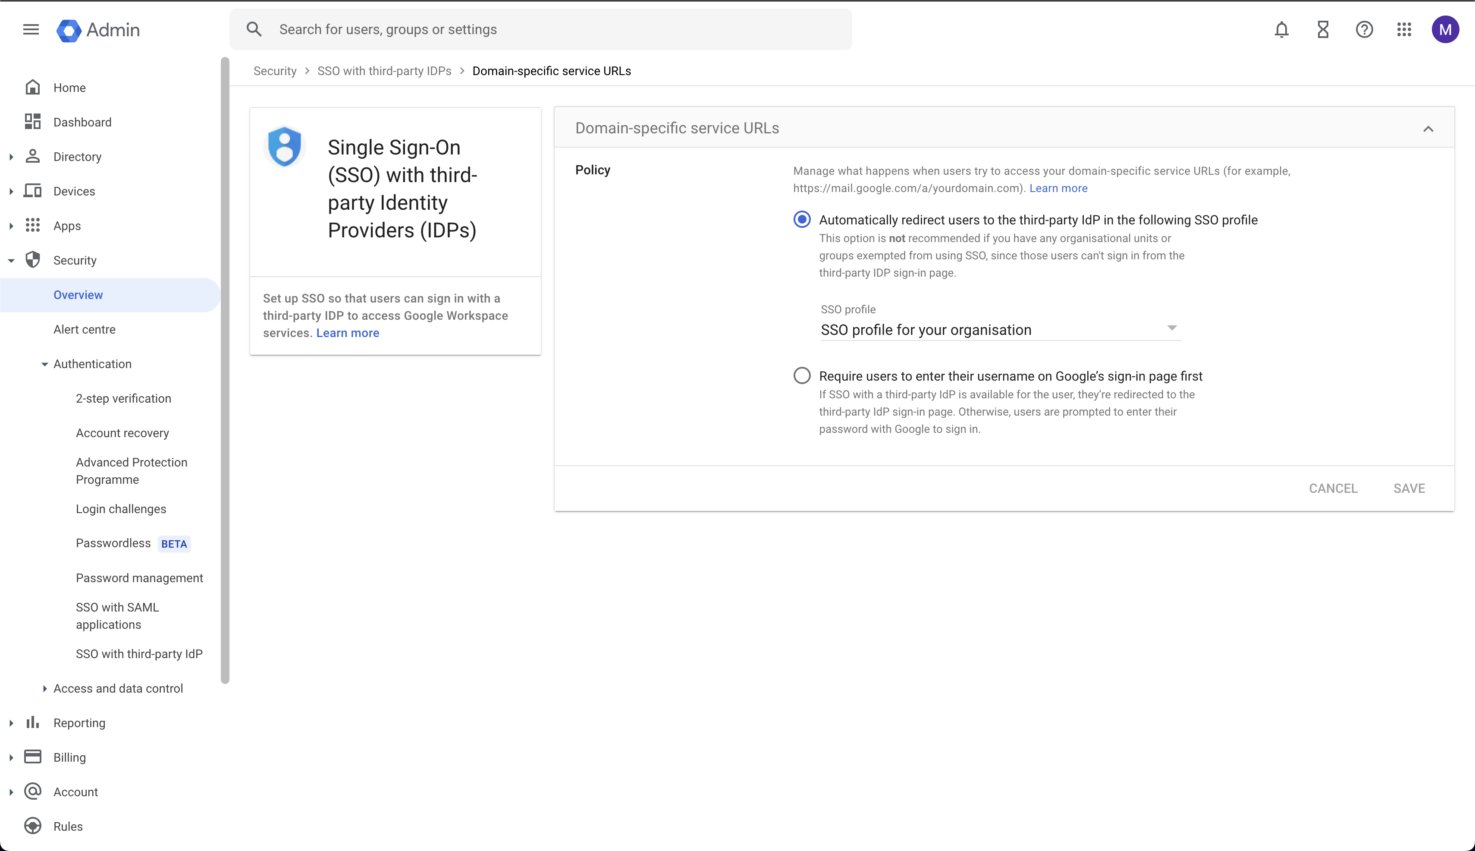This screenshot has width=1475, height=851.
Task: Click the Google apps grid icon top-right
Action: [1404, 29]
